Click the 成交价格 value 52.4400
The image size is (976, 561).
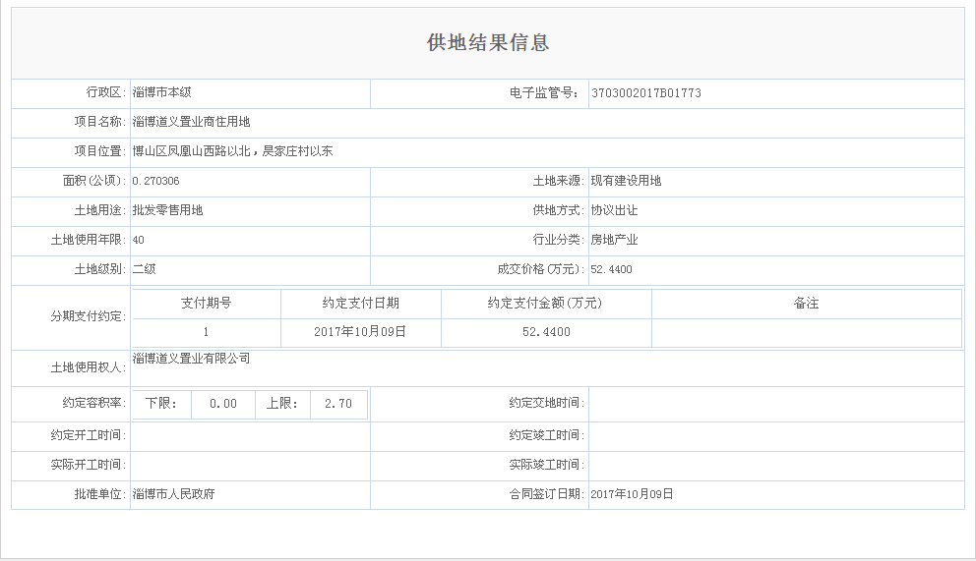coord(611,269)
